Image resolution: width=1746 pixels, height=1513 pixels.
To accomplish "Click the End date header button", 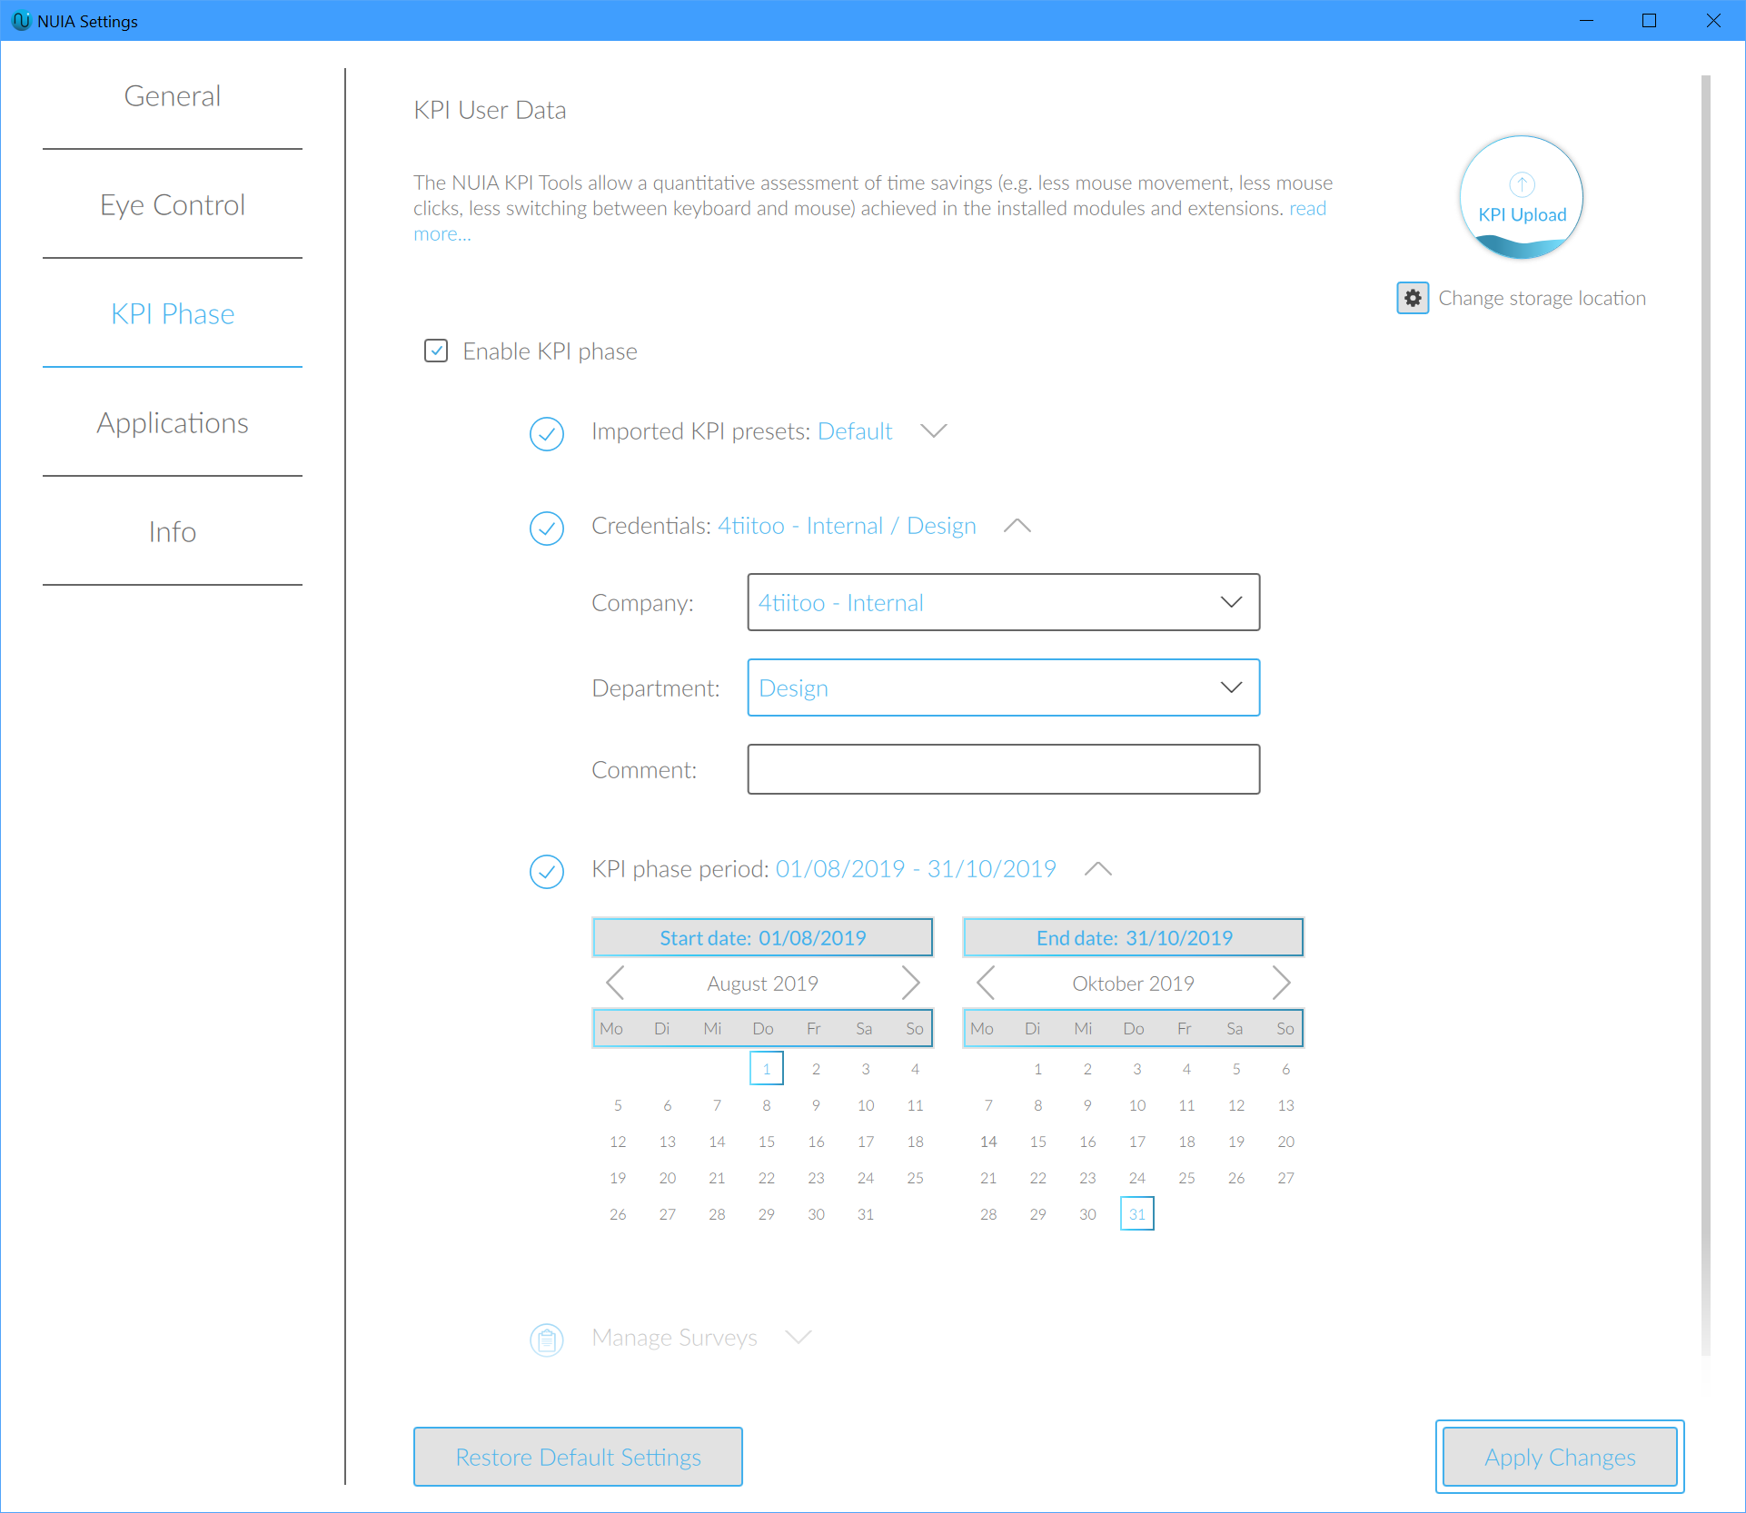I will pyautogui.click(x=1134, y=937).
